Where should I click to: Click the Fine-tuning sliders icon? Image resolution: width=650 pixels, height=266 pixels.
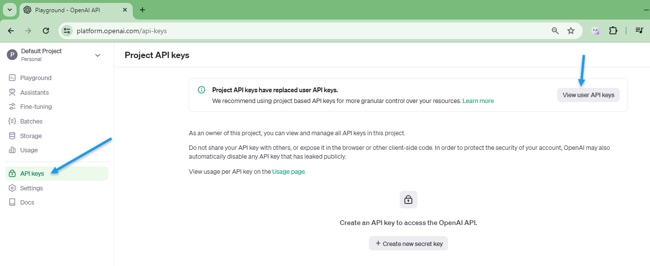pyautogui.click(x=12, y=107)
